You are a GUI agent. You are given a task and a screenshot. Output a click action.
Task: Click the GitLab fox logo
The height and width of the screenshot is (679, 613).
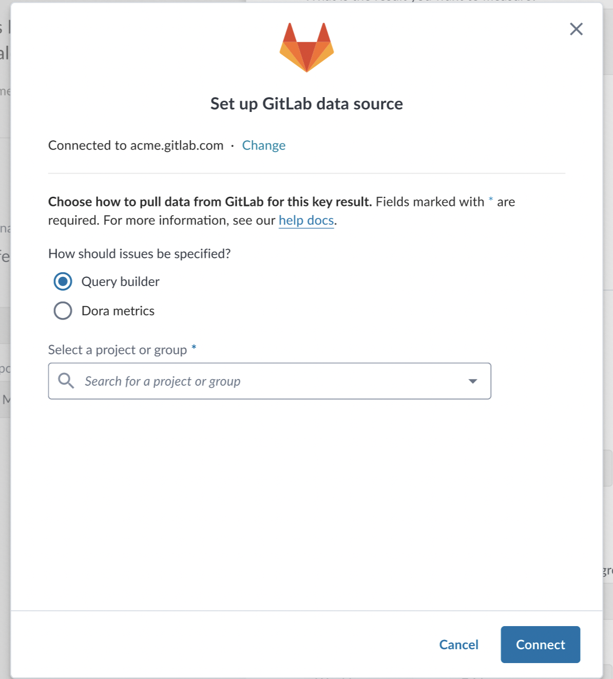[x=306, y=47]
